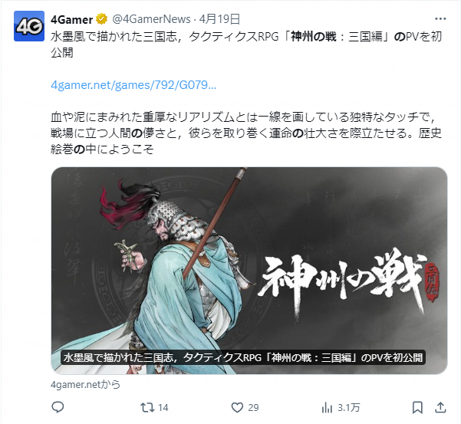Bookmark this post
Viewport: 461px width, 424px height.
pyautogui.click(x=417, y=408)
